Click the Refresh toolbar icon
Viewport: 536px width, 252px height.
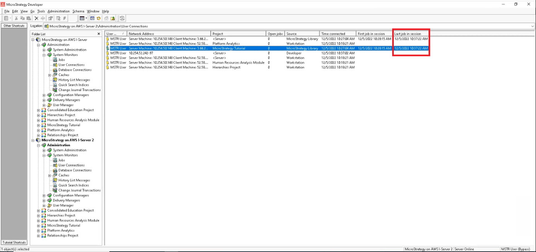coord(99,18)
